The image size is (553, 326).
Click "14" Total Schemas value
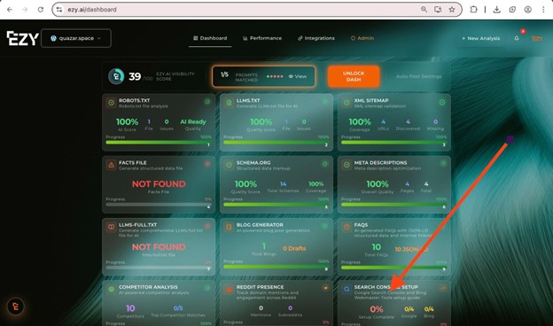pyautogui.click(x=284, y=184)
